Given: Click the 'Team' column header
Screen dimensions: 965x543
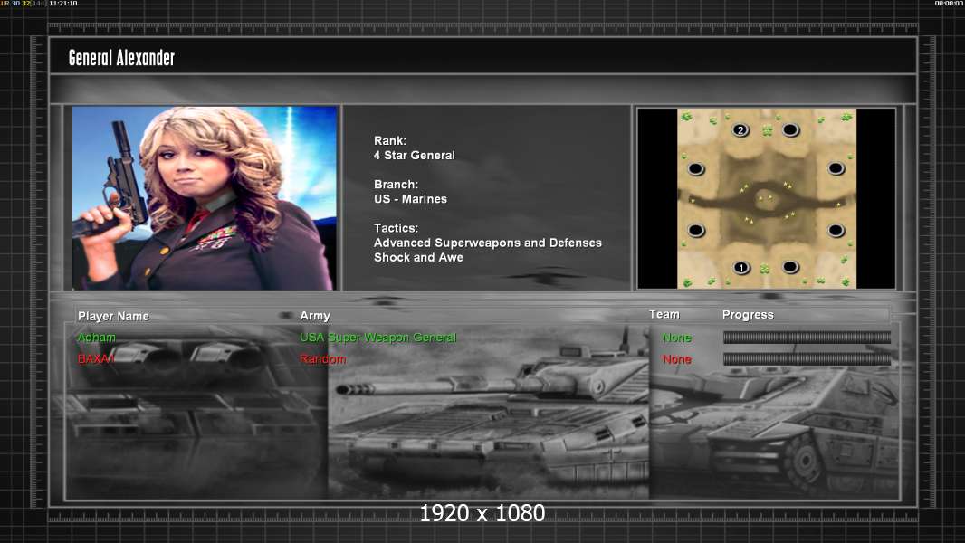Looking at the screenshot, I should tap(664, 314).
